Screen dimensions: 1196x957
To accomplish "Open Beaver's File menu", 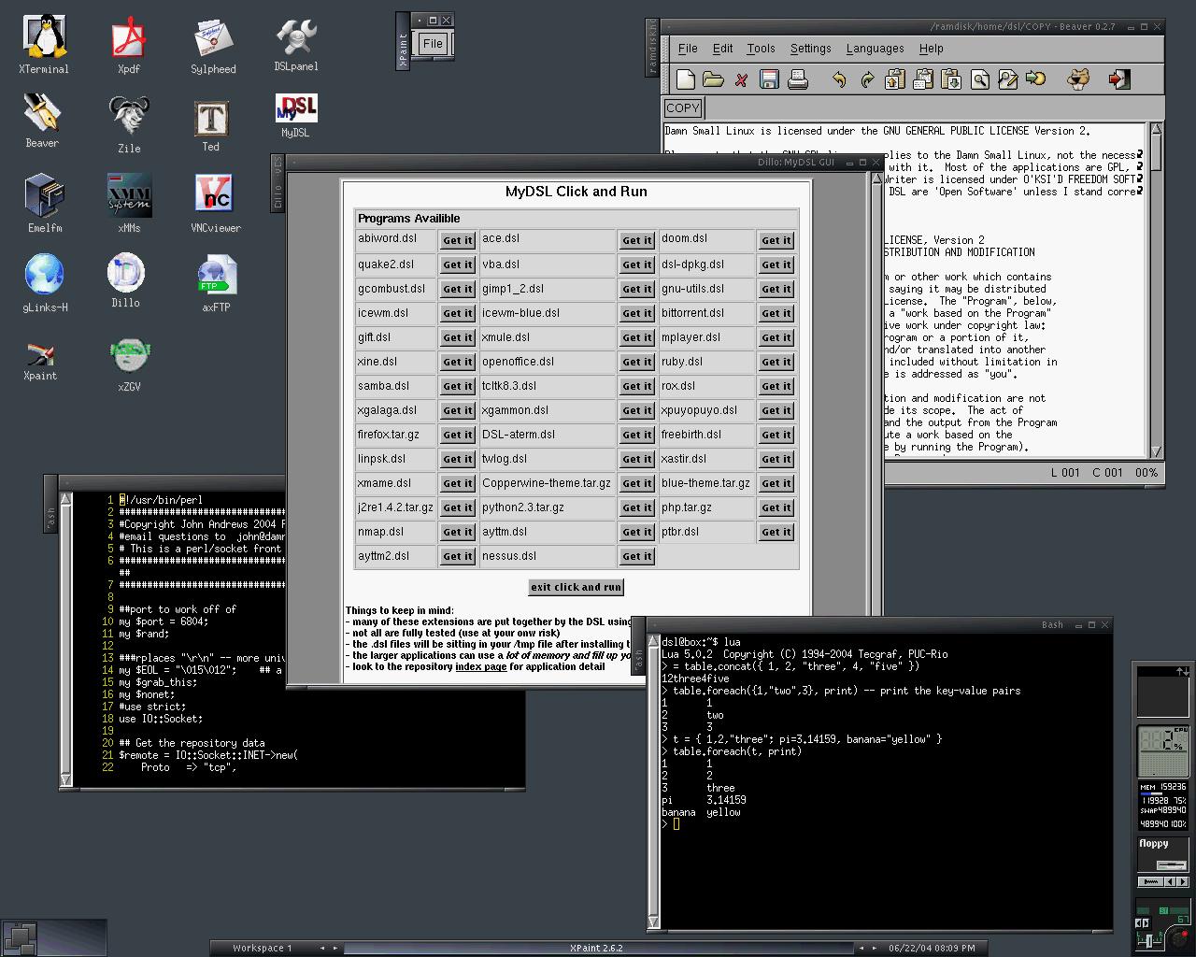I will tap(688, 49).
